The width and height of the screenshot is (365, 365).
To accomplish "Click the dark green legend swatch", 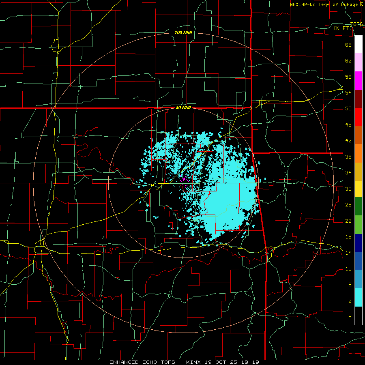I will [x=358, y=206].
